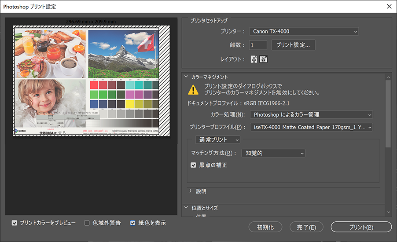This screenshot has width=397, height=242.
Task: Click the 完了(E) button
Action: click(x=306, y=227)
